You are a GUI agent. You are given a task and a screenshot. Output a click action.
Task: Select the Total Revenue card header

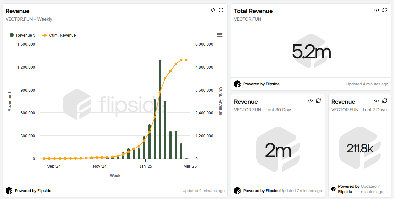tap(253, 11)
